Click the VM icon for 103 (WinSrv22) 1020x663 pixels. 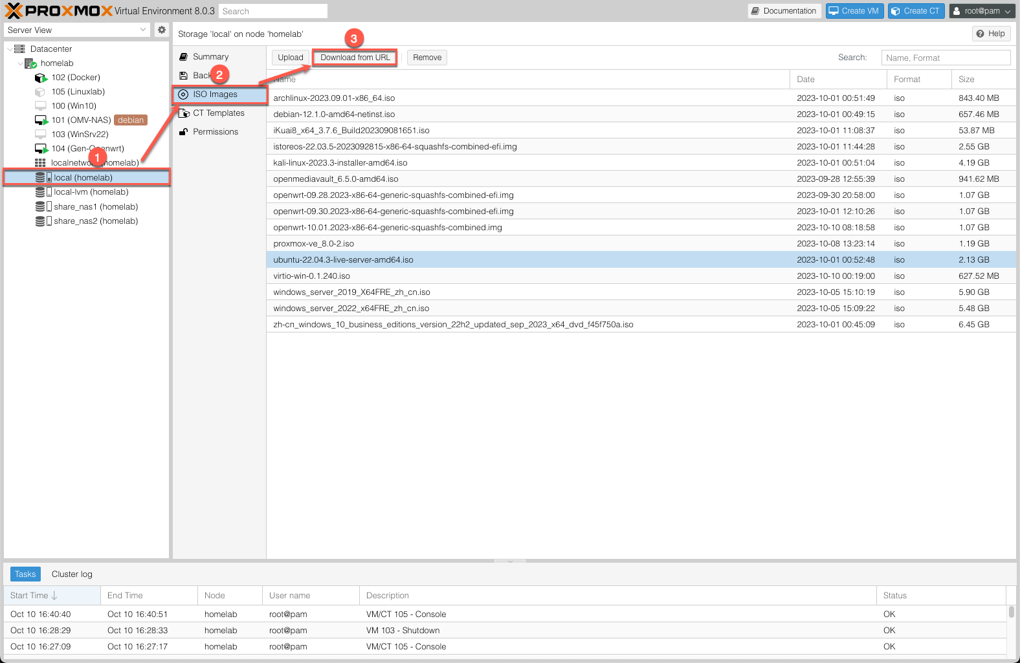click(x=40, y=135)
